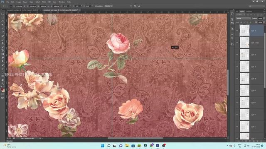This screenshot has height=149, width=266.
Task: Show hidden system tray icons chevron
Action: click(227, 146)
